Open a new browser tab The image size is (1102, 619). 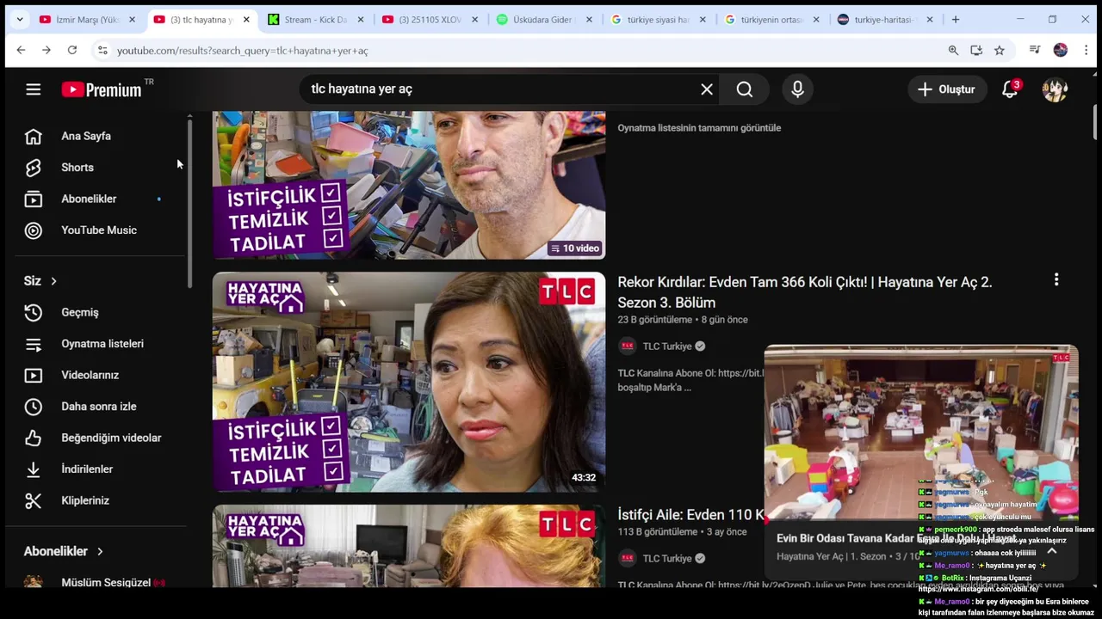click(x=956, y=20)
